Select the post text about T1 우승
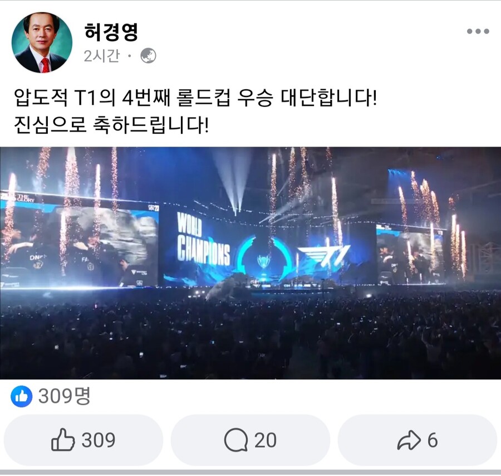Image resolution: width=501 pixels, height=476 pixels. click(195, 98)
